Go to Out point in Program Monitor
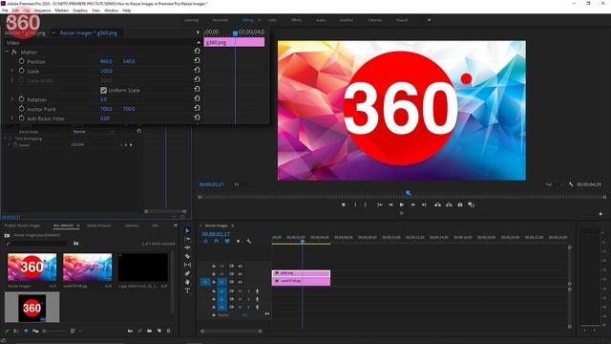This screenshot has height=344, width=611. tap(424, 204)
